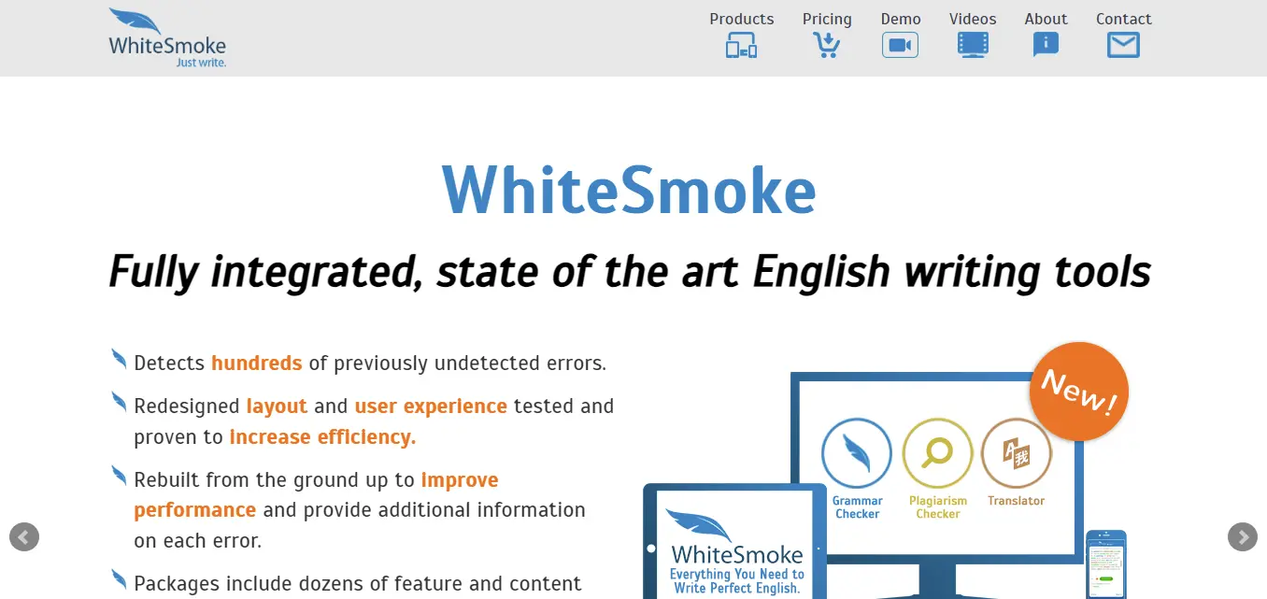Click the Pricing shopping cart icon

pyautogui.click(x=826, y=45)
